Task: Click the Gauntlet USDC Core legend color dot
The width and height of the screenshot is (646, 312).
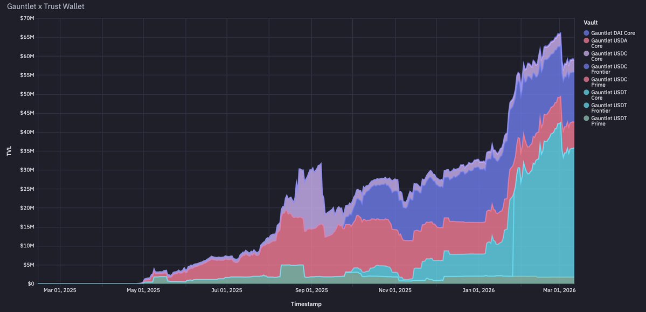Action: click(x=586, y=53)
